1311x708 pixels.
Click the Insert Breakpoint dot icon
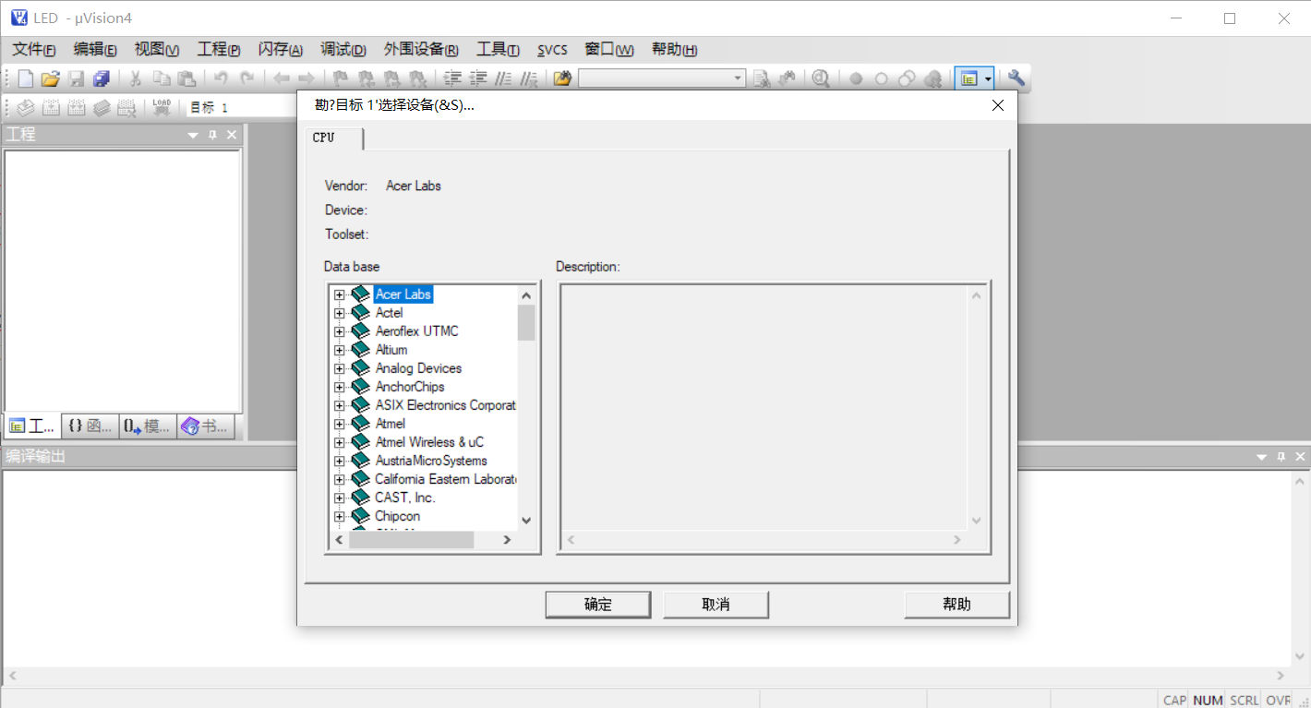click(856, 78)
